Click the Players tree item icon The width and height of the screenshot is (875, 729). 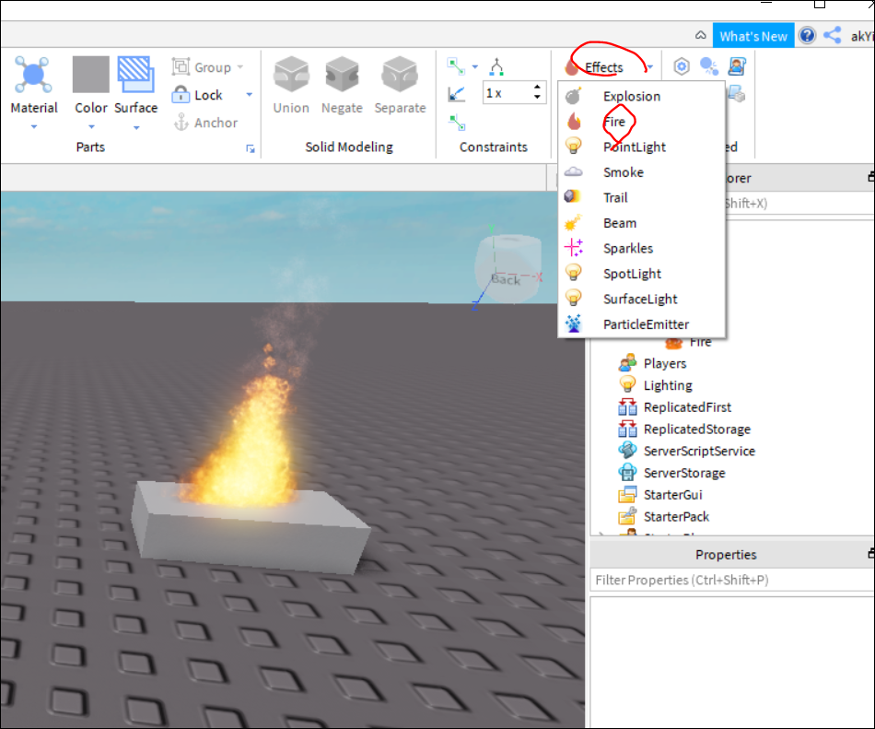click(x=627, y=363)
